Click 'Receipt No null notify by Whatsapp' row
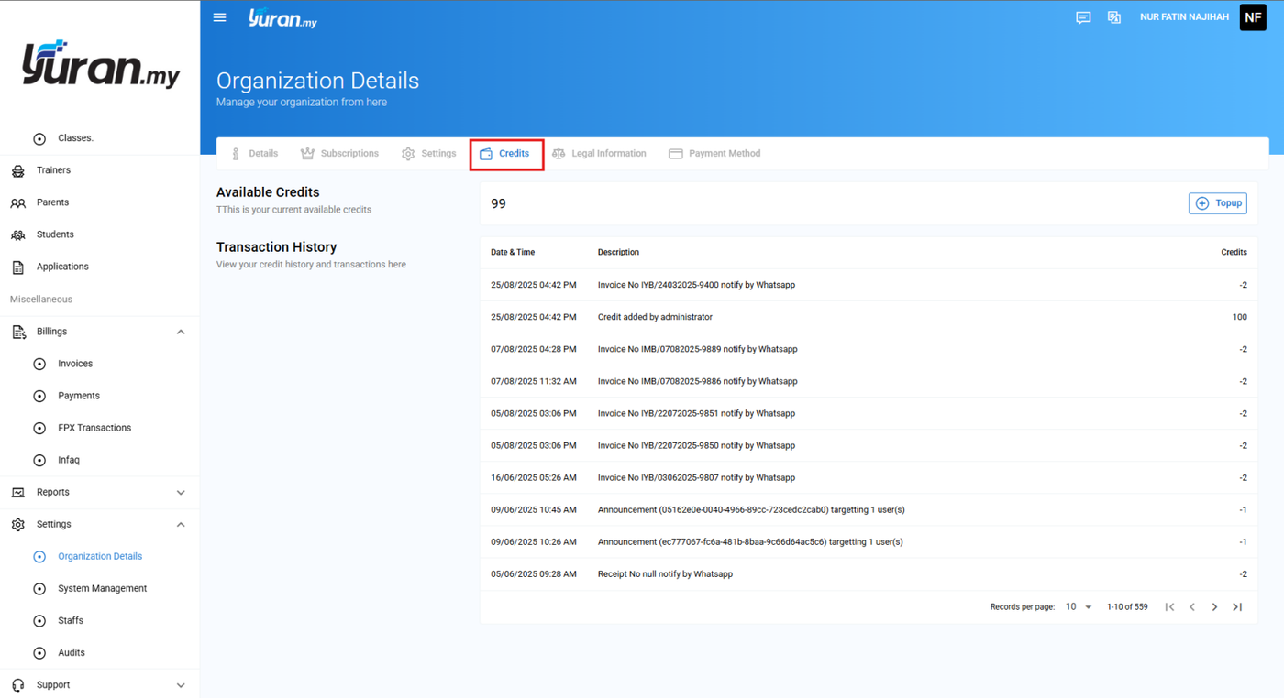Image resolution: width=1284 pixels, height=698 pixels. coord(869,573)
